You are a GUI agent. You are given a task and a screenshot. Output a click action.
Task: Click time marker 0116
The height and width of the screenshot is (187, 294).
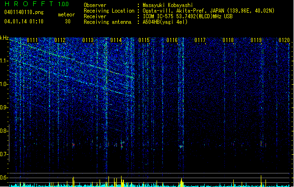[x=172, y=40]
